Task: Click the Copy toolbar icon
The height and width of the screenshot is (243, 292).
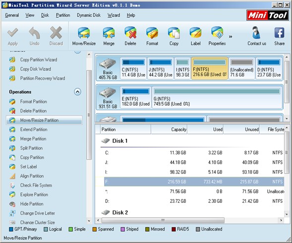Action: [174, 33]
